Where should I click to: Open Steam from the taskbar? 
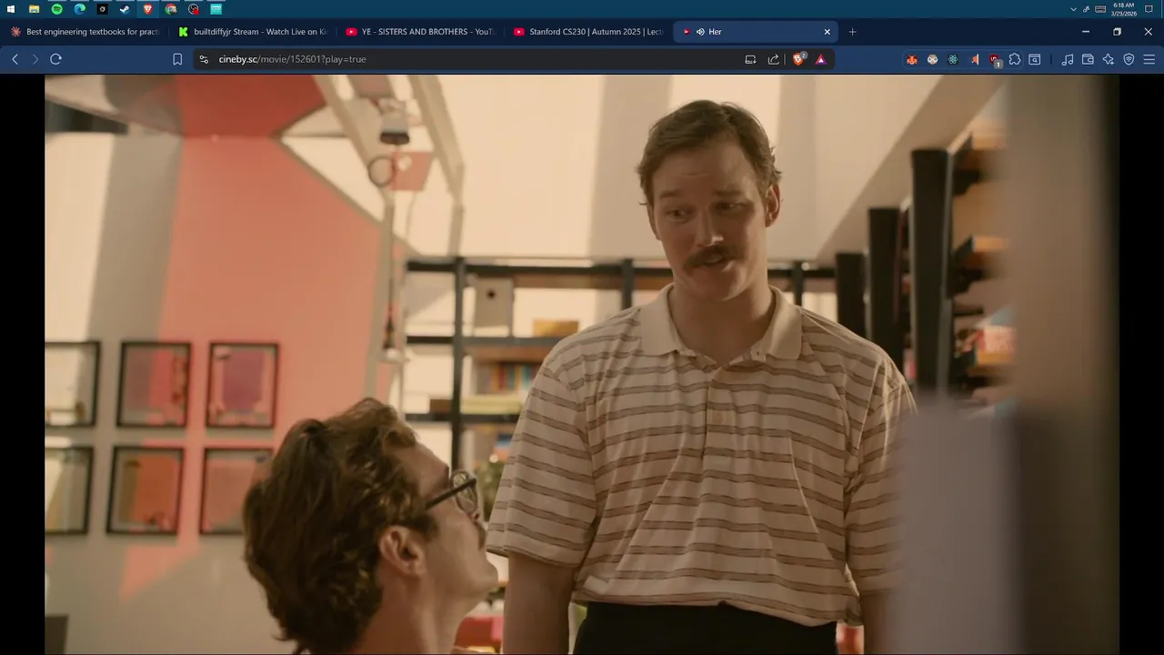(x=125, y=8)
